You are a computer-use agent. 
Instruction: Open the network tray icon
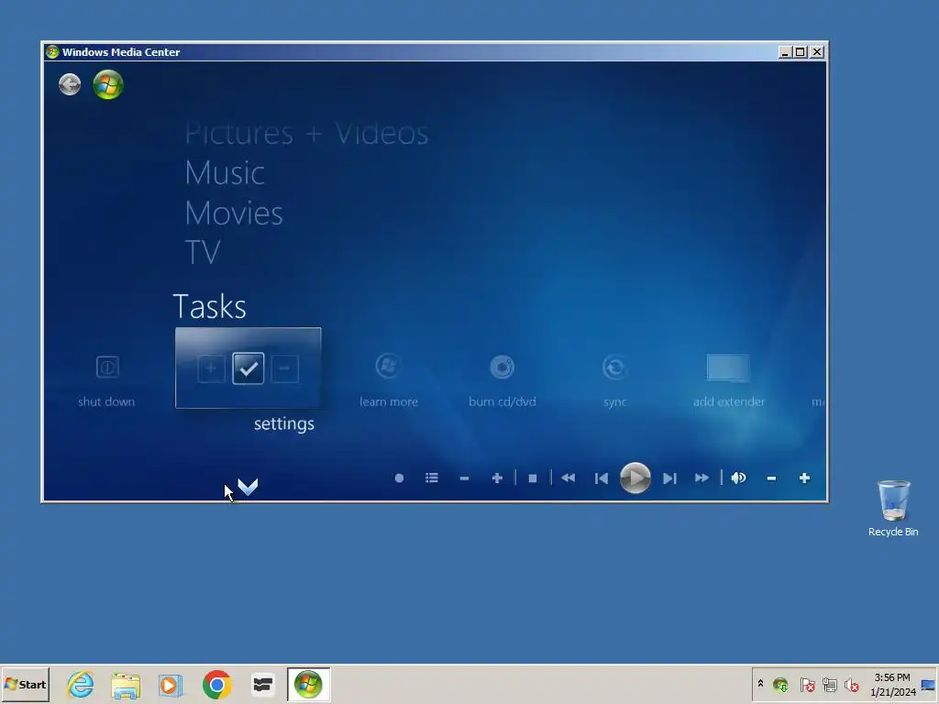click(x=829, y=685)
